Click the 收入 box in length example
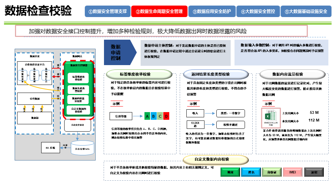Viewport: 335px width, 188px height. click(195, 113)
